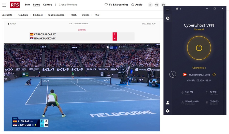Expand the Tous les sports dropdown
The width and height of the screenshot is (229, 134).
(57, 15)
